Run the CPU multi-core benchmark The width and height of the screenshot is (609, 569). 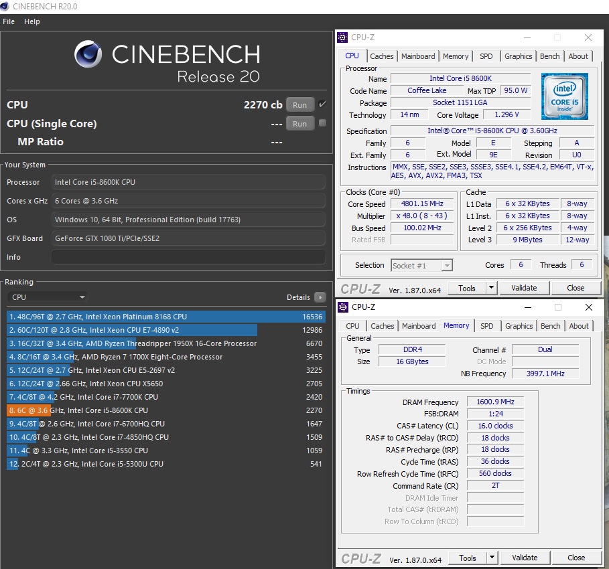(300, 105)
